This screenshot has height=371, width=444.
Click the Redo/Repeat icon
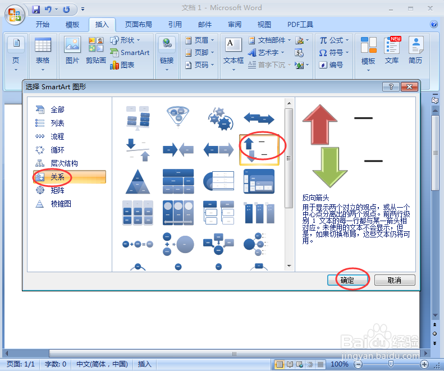pyautogui.click(x=66, y=10)
